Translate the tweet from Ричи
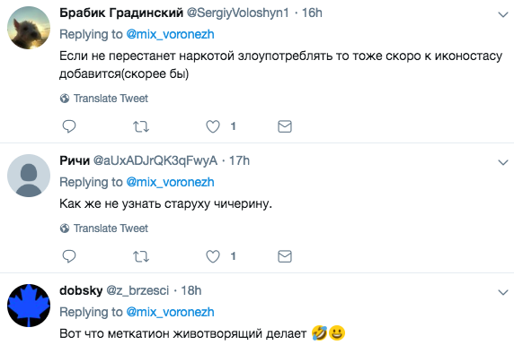This screenshot has height=345, width=514. [x=104, y=228]
